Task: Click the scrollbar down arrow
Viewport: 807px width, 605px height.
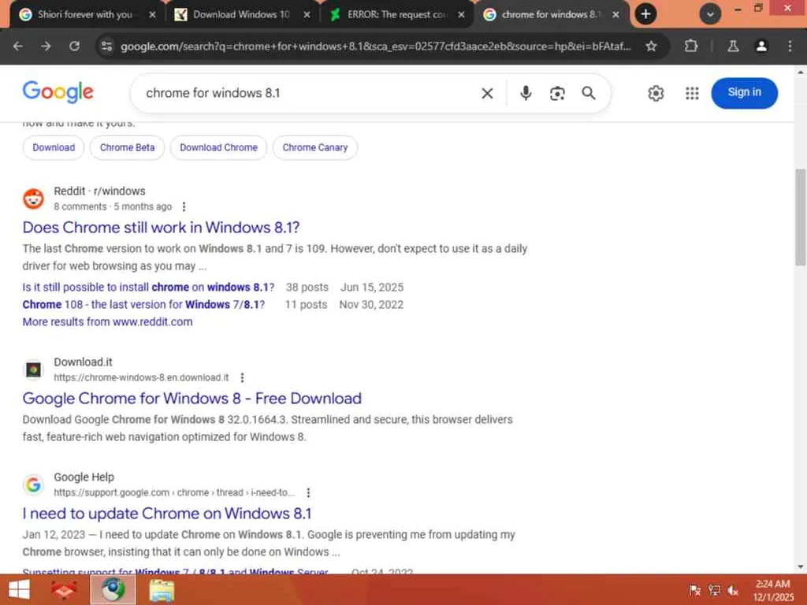Action: 801,567
